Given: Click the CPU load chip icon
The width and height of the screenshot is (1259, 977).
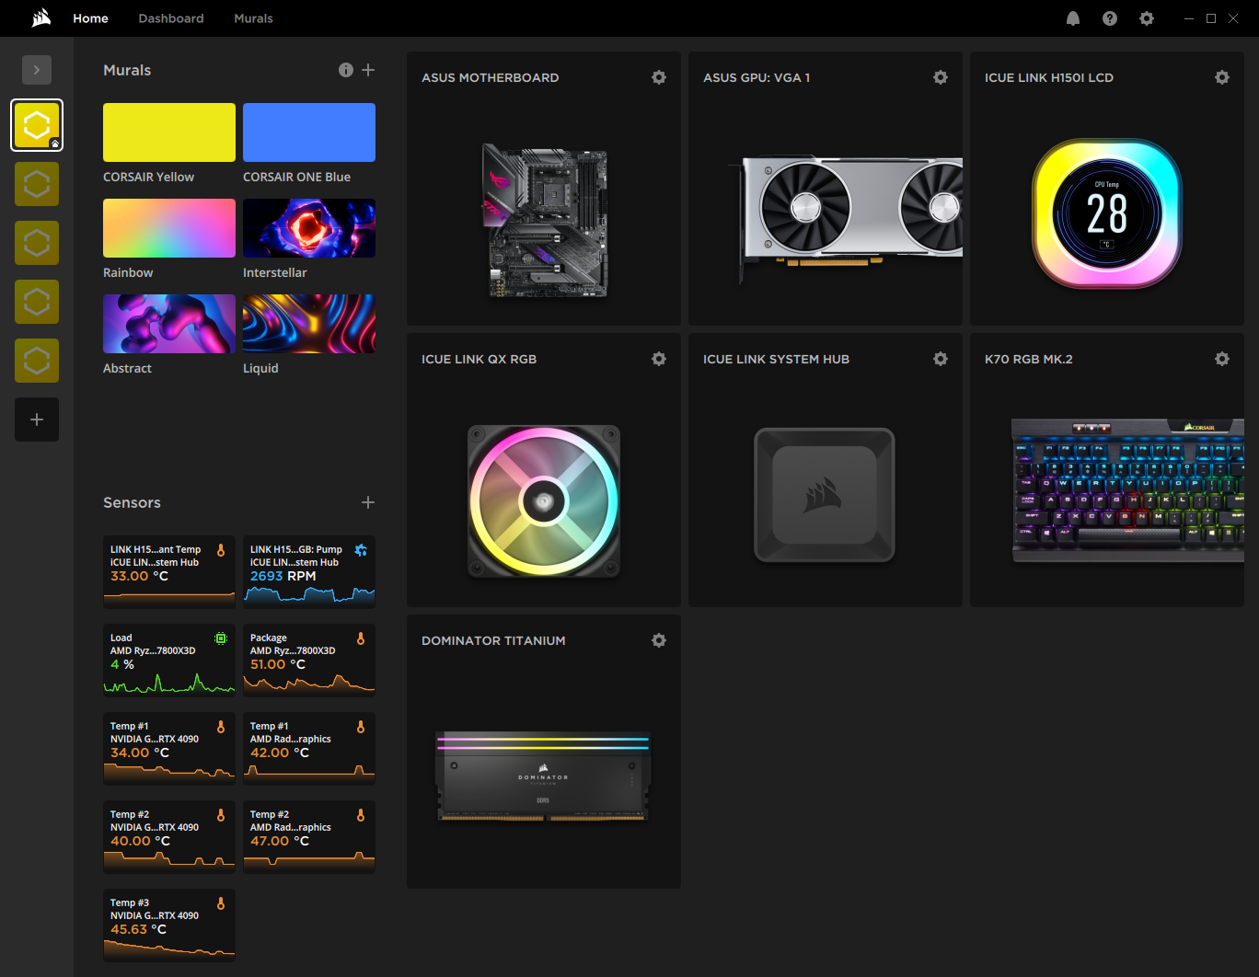Looking at the screenshot, I should point(221,638).
